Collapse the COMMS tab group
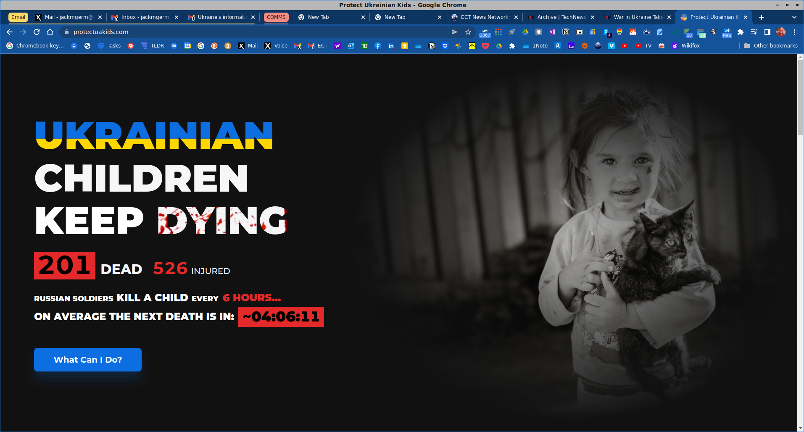Image resolution: width=804 pixels, height=432 pixels. (x=276, y=17)
